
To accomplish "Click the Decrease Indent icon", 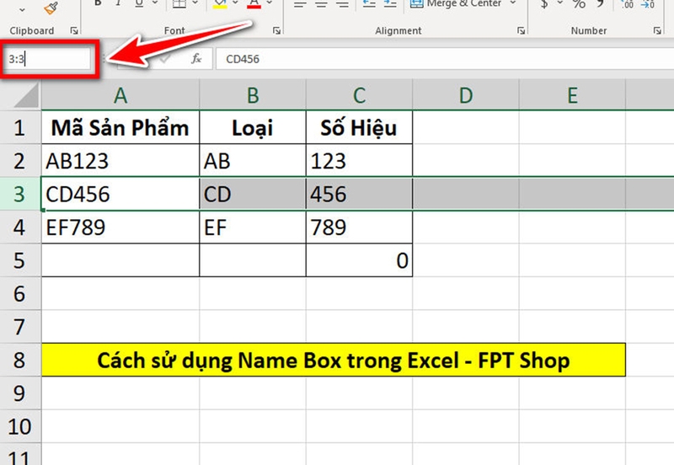I will (369, 4).
